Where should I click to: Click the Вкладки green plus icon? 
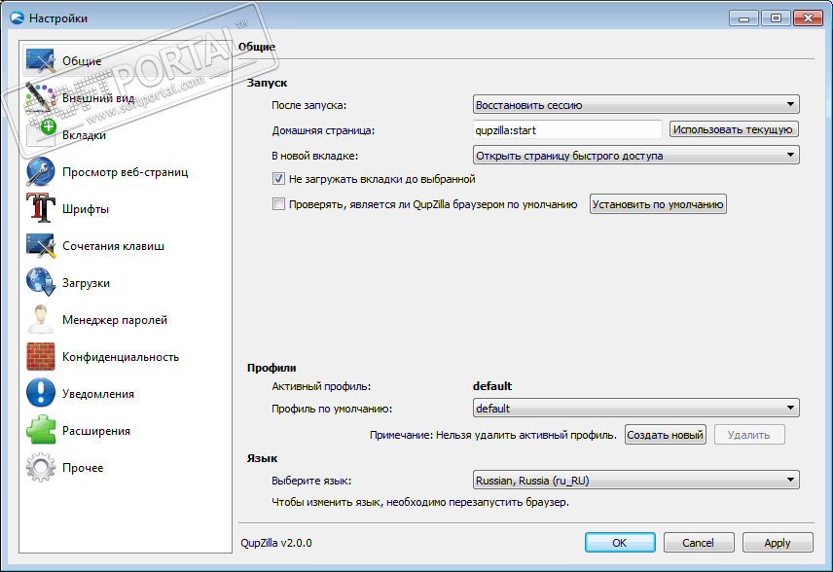pos(41,135)
